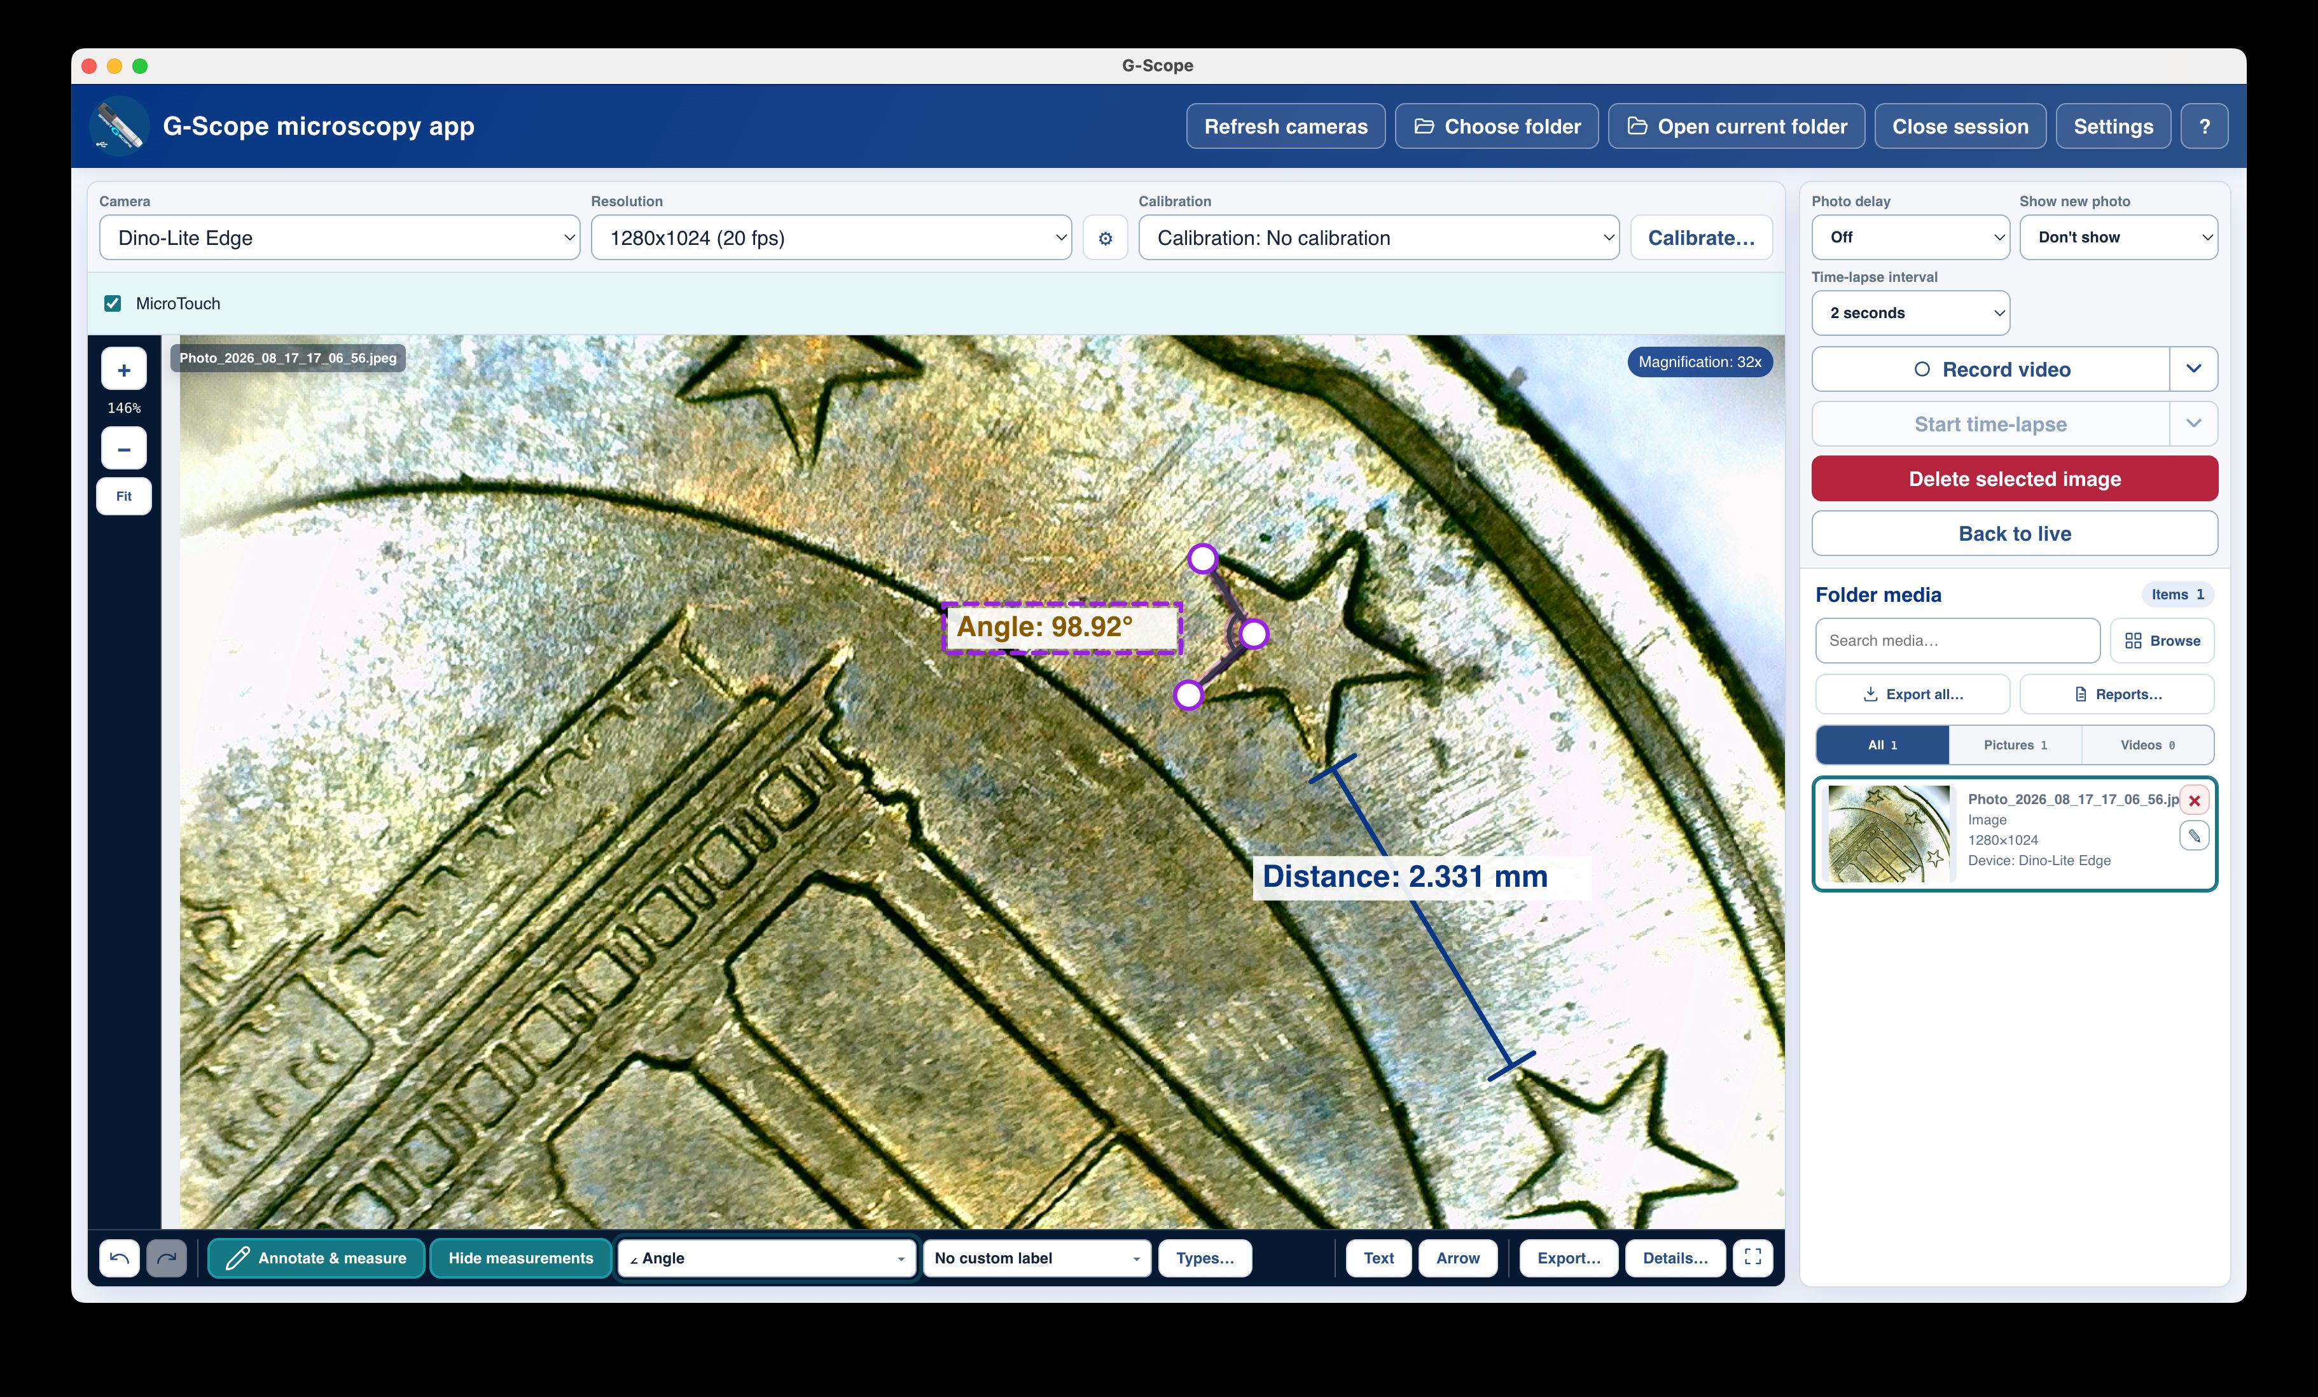Image resolution: width=2318 pixels, height=1397 pixels.
Task: Select middle angle vertex handle
Action: [x=1254, y=634]
